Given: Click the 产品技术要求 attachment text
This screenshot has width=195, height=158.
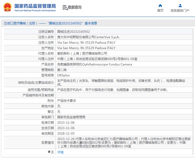Looking at the screenshot, I should tap(66, 101).
